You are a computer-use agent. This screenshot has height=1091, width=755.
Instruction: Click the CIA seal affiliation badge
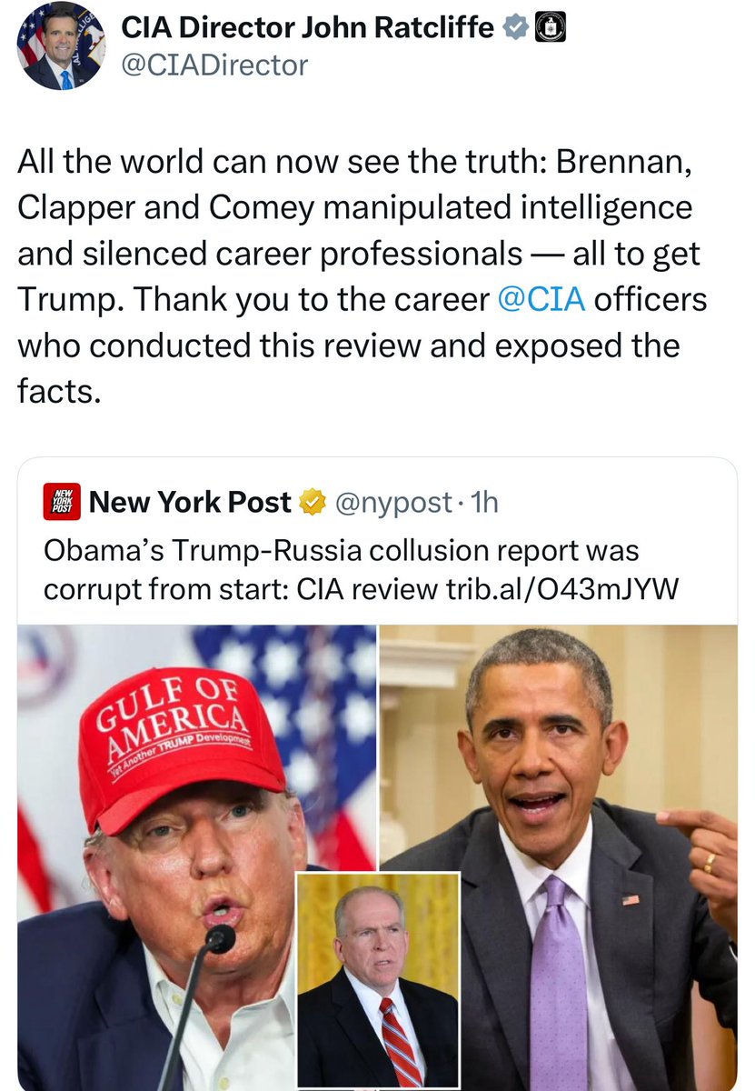pos(548,29)
